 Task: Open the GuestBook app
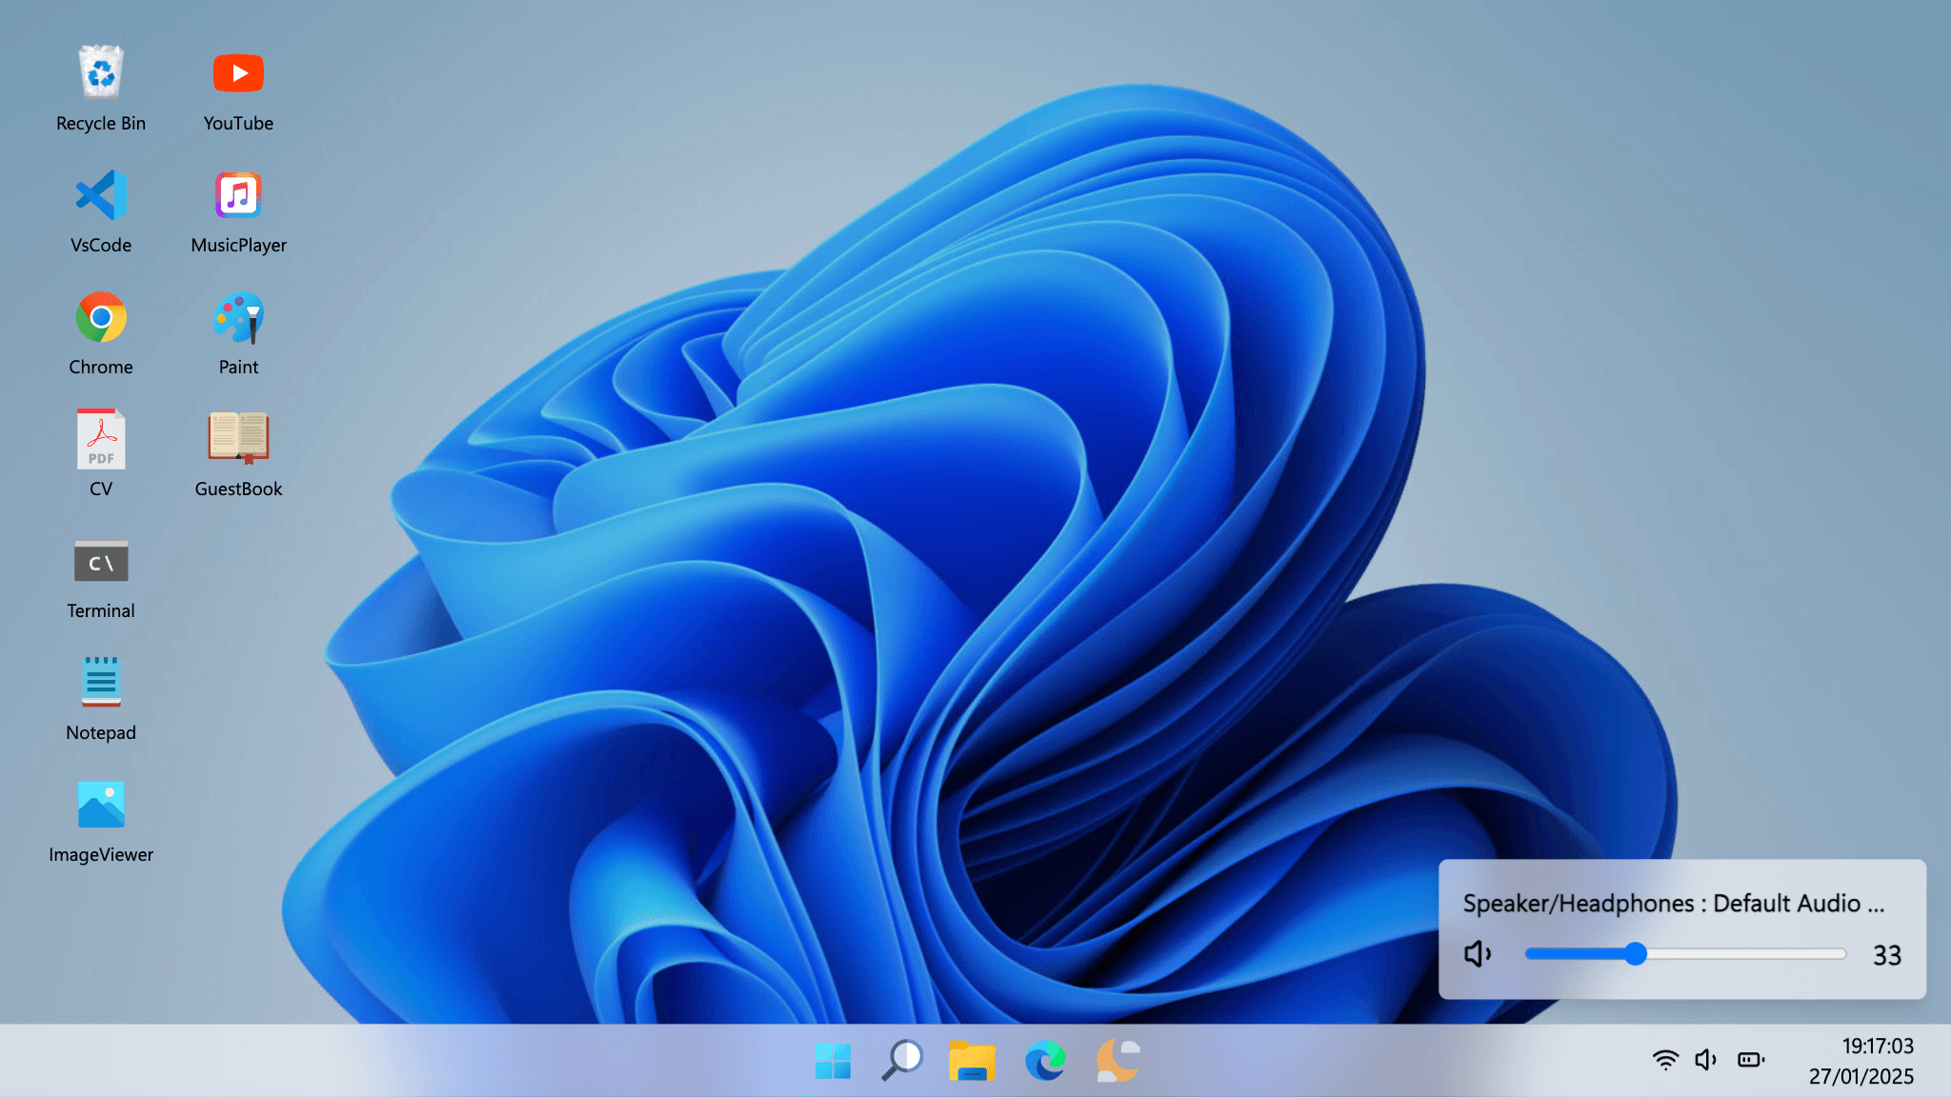coord(237,439)
